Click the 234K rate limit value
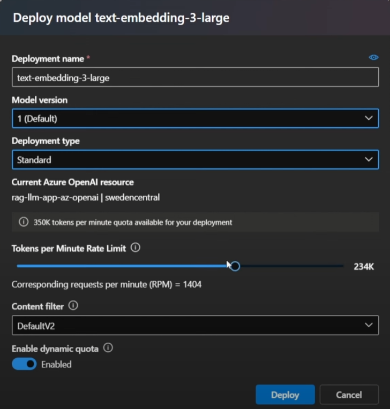Image resolution: width=390 pixels, height=409 pixels. point(364,267)
